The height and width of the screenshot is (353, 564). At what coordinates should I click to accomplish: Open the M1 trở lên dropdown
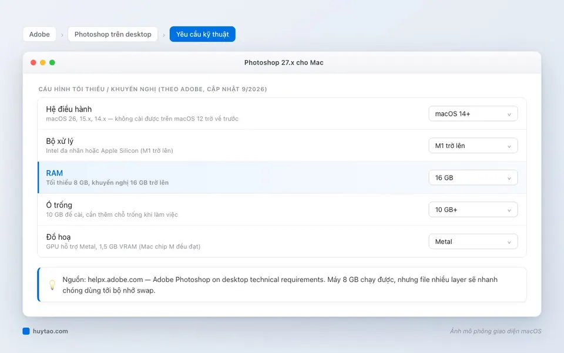(x=473, y=146)
